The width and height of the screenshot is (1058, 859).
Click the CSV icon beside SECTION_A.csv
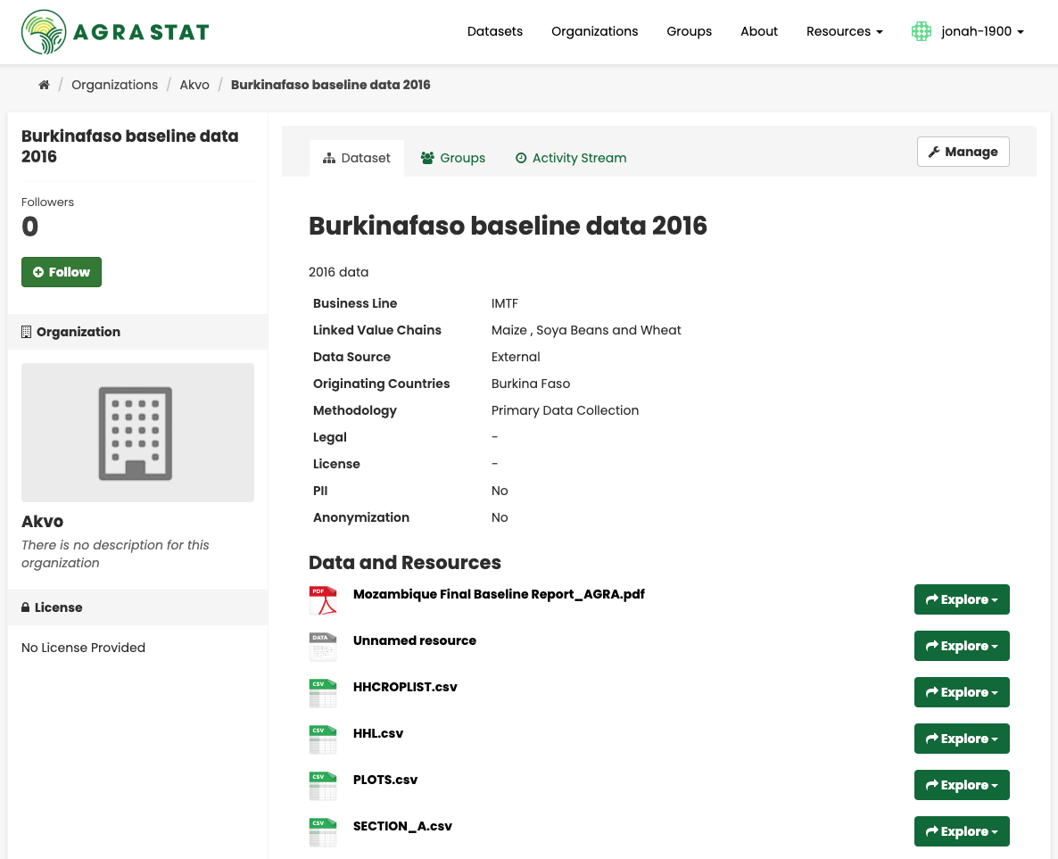click(x=323, y=832)
